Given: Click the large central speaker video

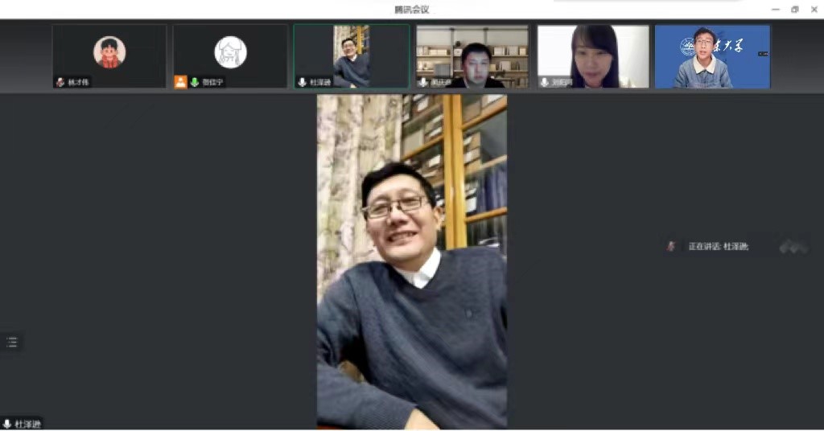Looking at the screenshot, I should [x=412, y=261].
